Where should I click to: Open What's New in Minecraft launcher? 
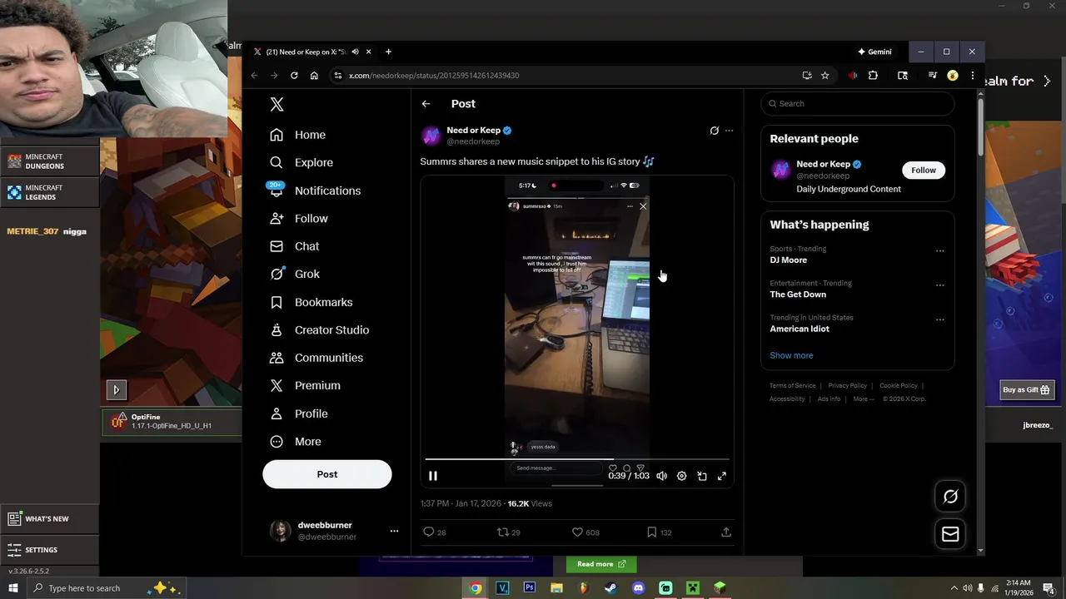click(48, 518)
